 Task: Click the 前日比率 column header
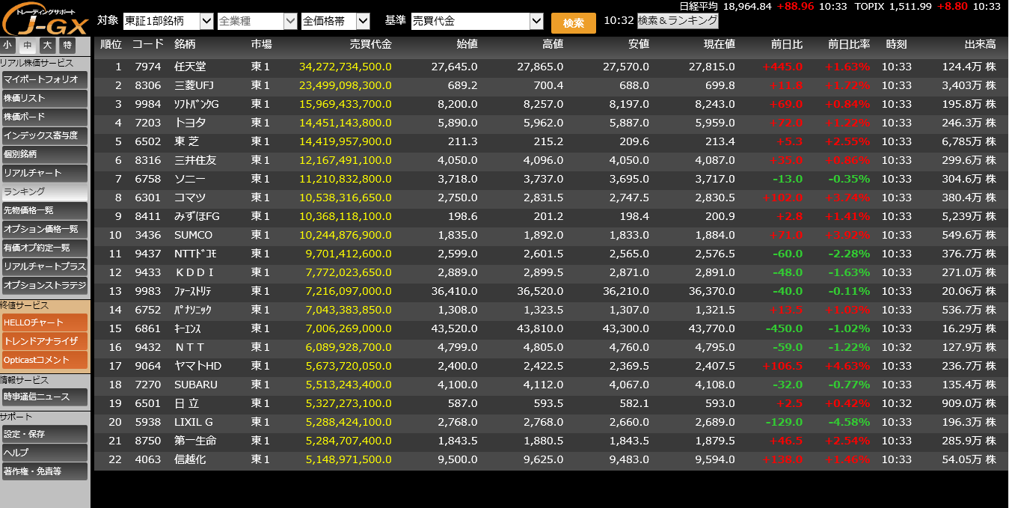(x=849, y=45)
